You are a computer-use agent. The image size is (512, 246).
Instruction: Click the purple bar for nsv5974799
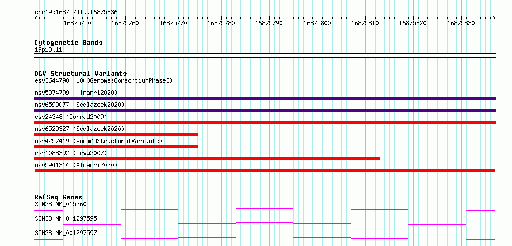(x=265, y=98)
